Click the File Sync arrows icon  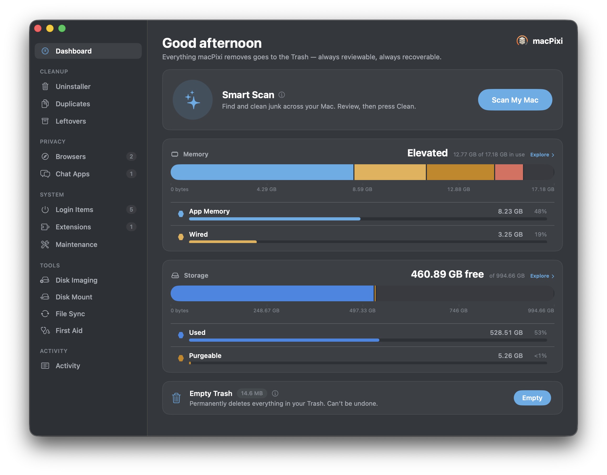(45, 314)
